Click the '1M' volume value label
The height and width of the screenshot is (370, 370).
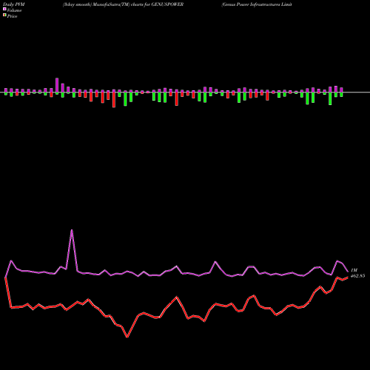tap(354, 270)
